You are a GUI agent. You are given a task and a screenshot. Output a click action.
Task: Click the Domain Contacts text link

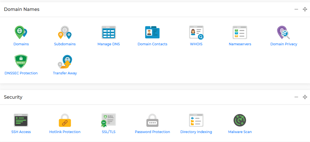pos(152,44)
